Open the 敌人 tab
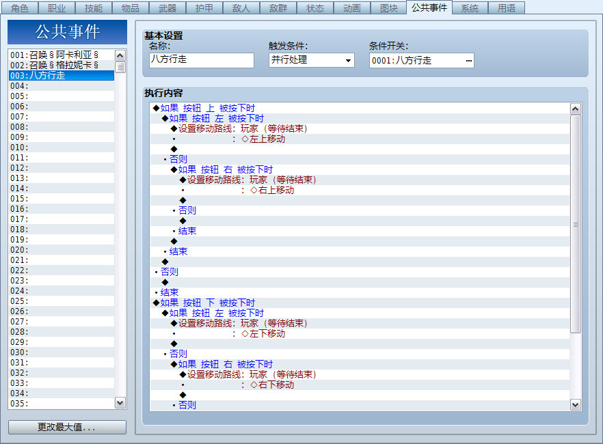 241,8
